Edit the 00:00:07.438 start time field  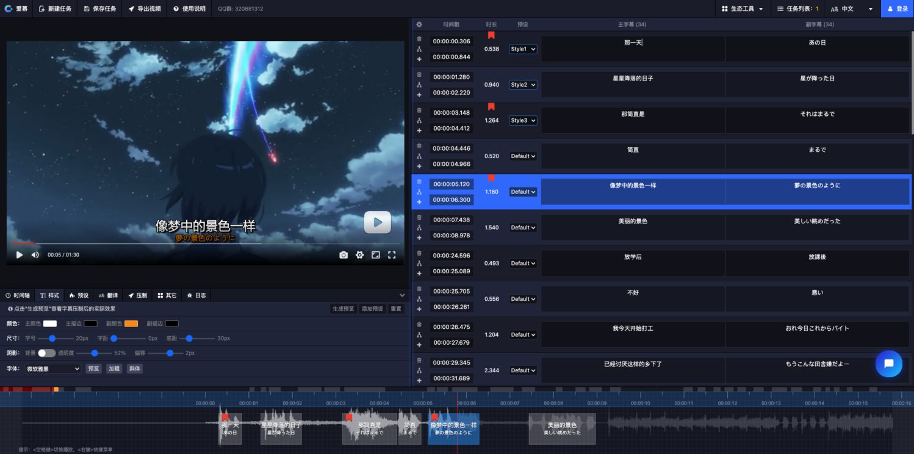(x=452, y=220)
